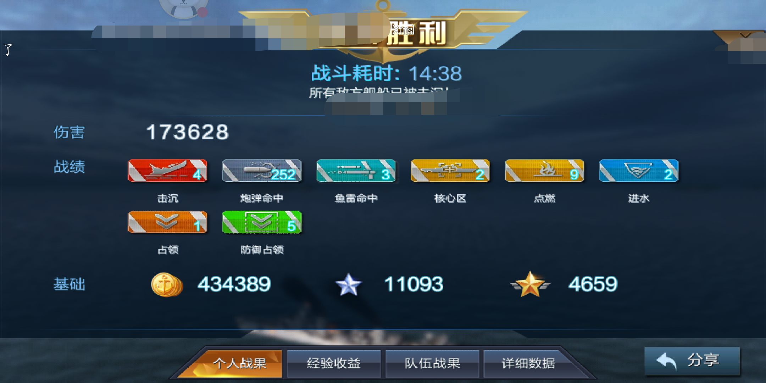The image size is (766, 383).
Task: Tap the shell hits (炮弹命中) 252 badge
Action: (x=262, y=171)
